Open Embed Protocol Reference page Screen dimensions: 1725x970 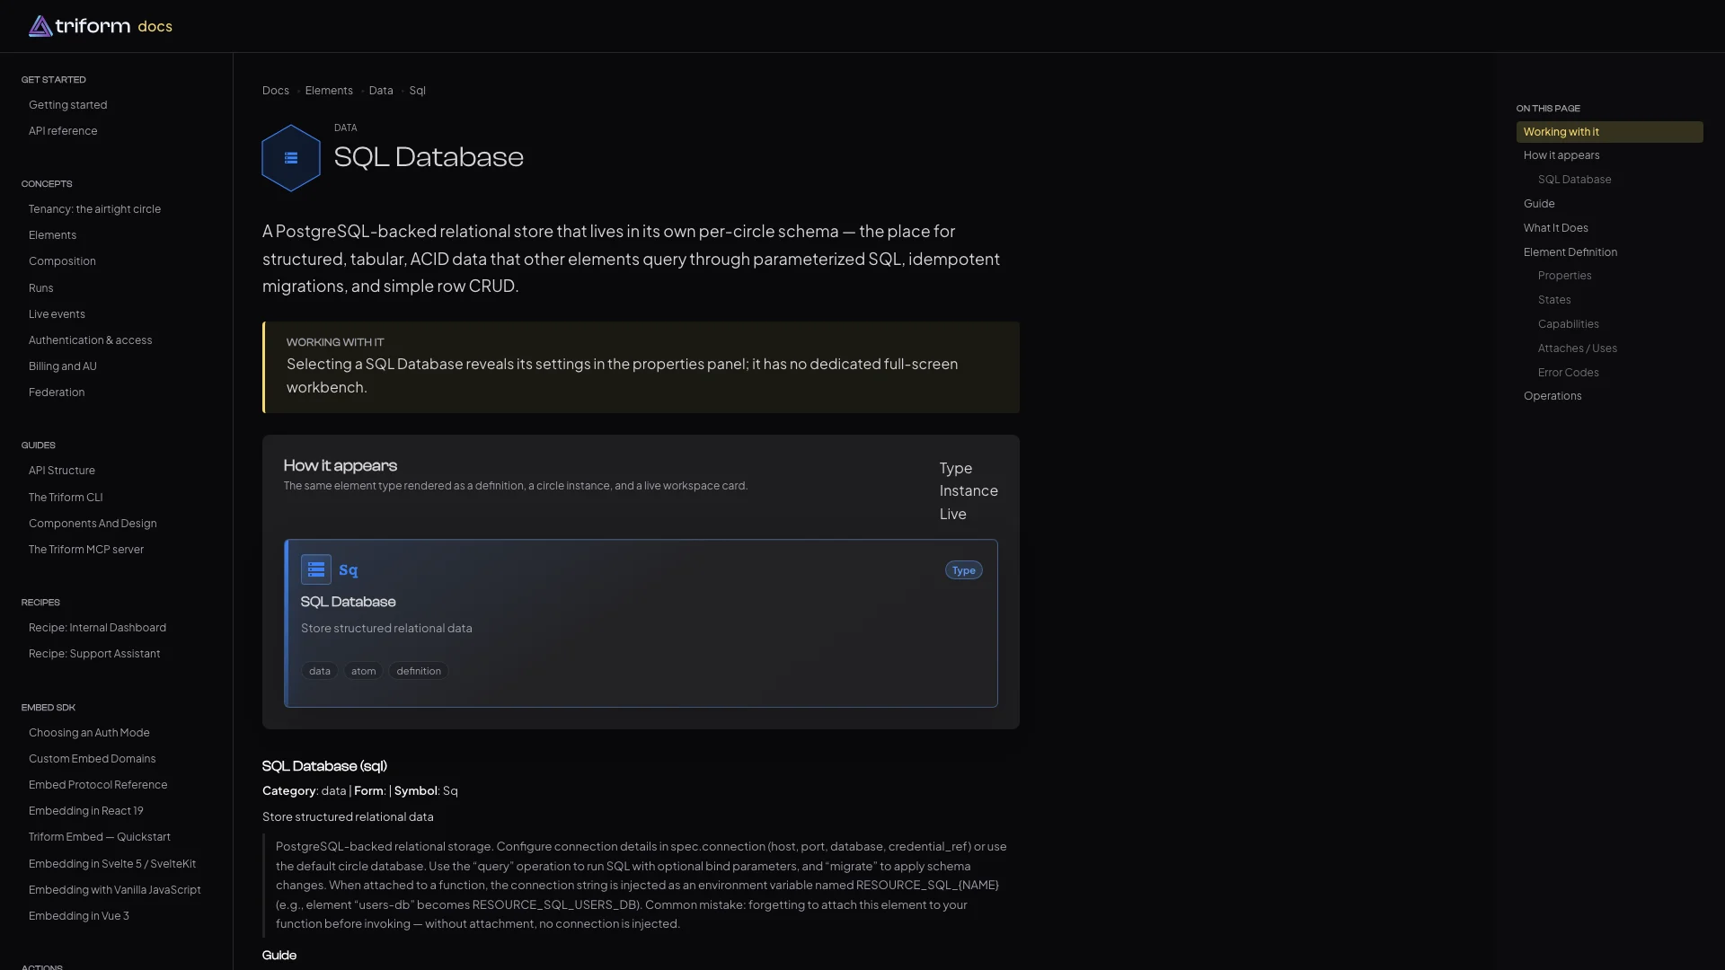coord(98,785)
